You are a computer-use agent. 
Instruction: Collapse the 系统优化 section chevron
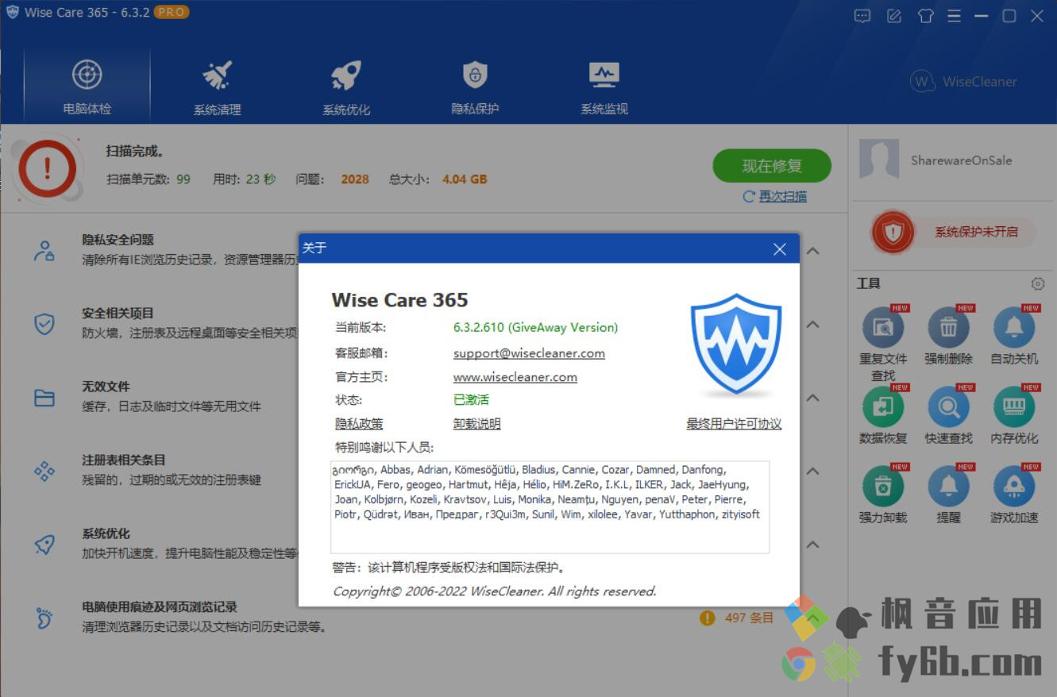coord(812,545)
